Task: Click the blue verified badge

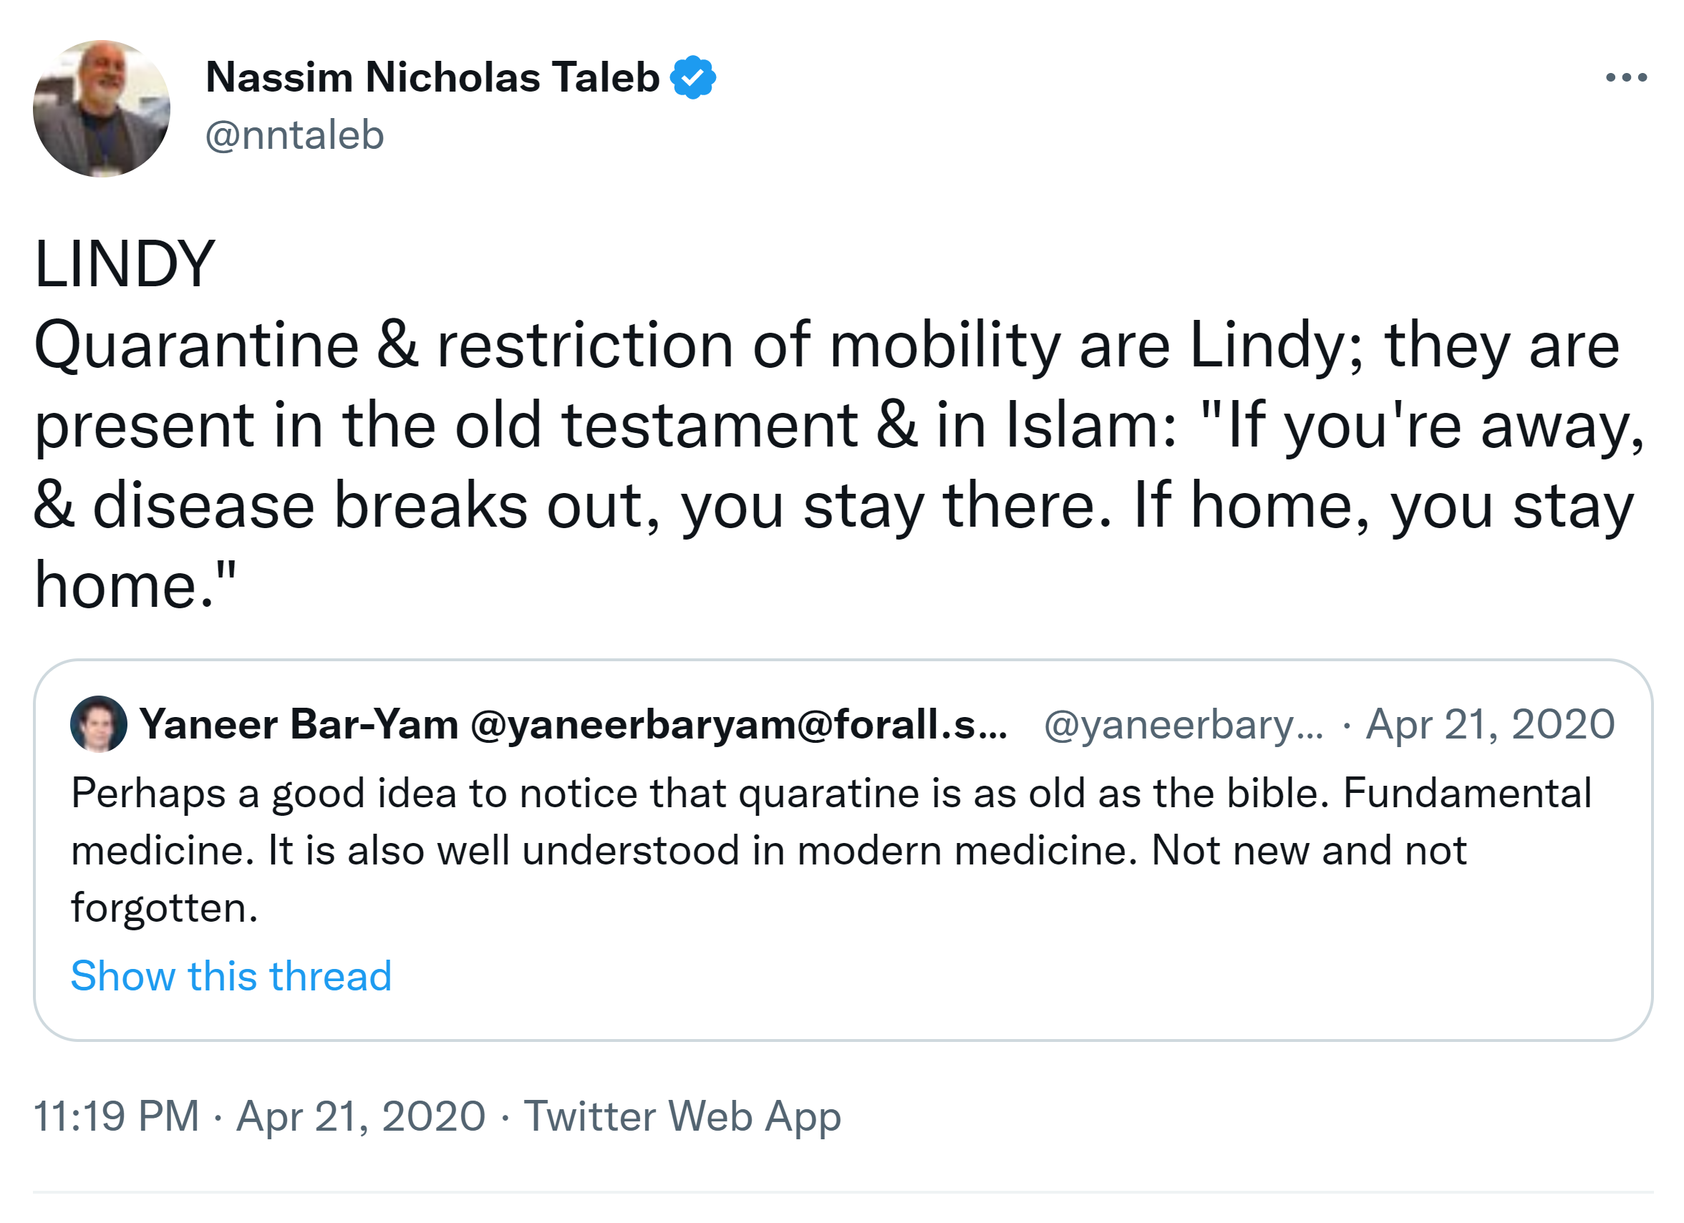Action: pyautogui.click(x=693, y=77)
